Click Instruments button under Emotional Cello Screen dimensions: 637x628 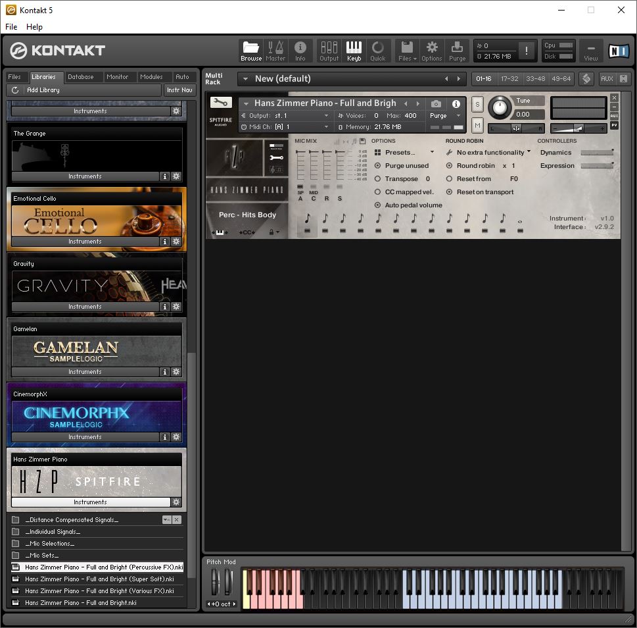(85, 241)
